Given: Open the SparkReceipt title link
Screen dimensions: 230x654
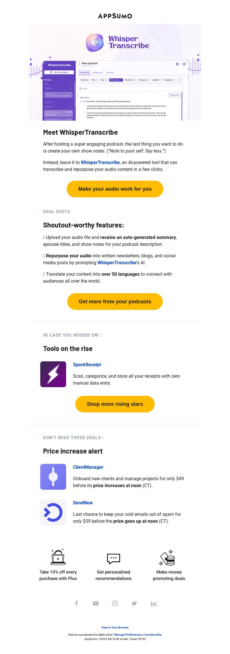Looking at the screenshot, I should coord(87,364).
